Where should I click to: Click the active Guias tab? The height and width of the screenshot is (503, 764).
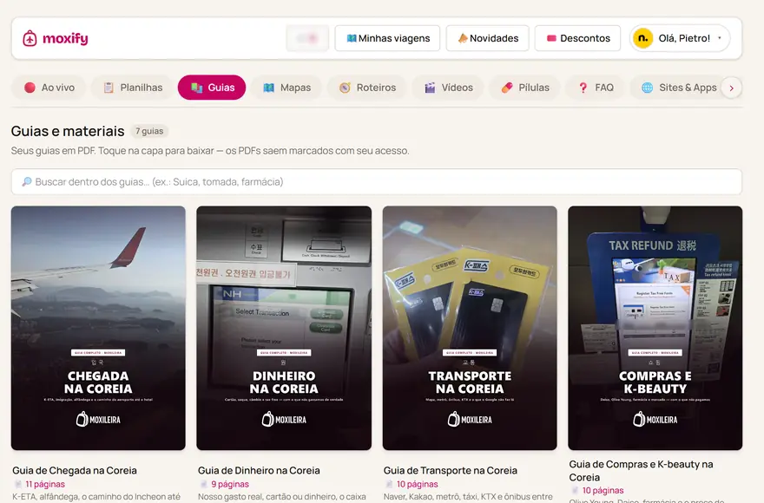point(212,88)
